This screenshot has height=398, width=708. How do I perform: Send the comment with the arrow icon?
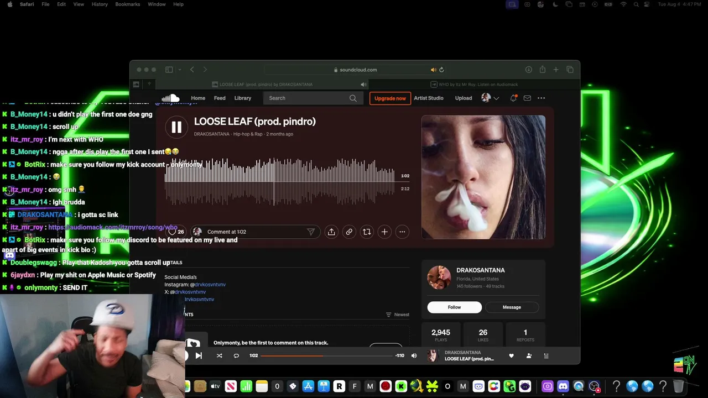[x=311, y=232]
